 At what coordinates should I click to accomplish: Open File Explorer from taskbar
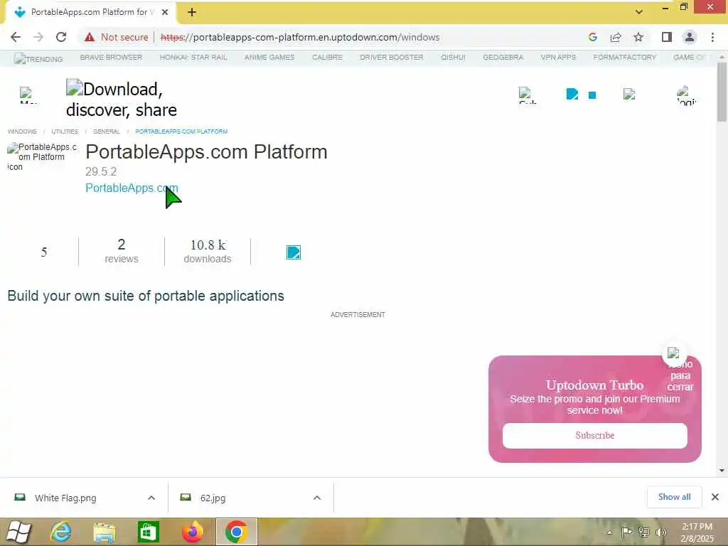[105, 532]
